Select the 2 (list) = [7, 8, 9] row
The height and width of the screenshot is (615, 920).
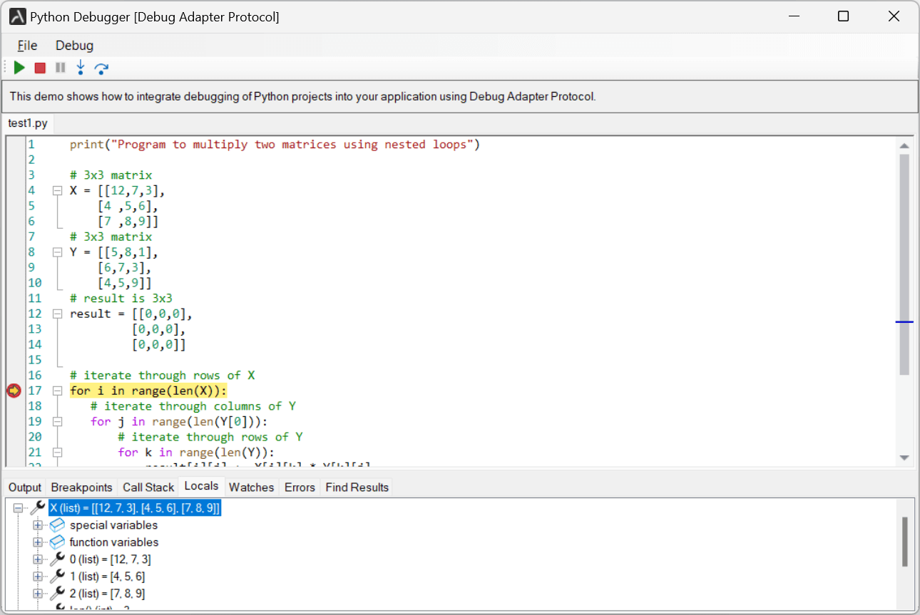[107, 594]
